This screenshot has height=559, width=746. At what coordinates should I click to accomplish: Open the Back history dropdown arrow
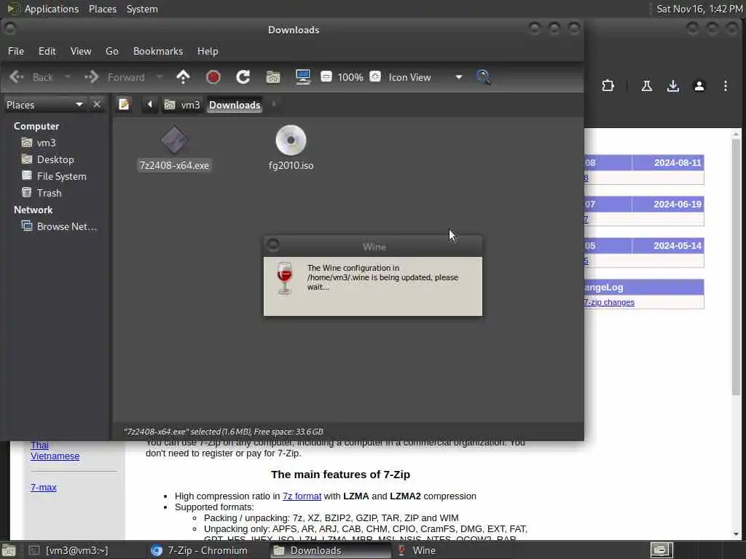tap(67, 77)
